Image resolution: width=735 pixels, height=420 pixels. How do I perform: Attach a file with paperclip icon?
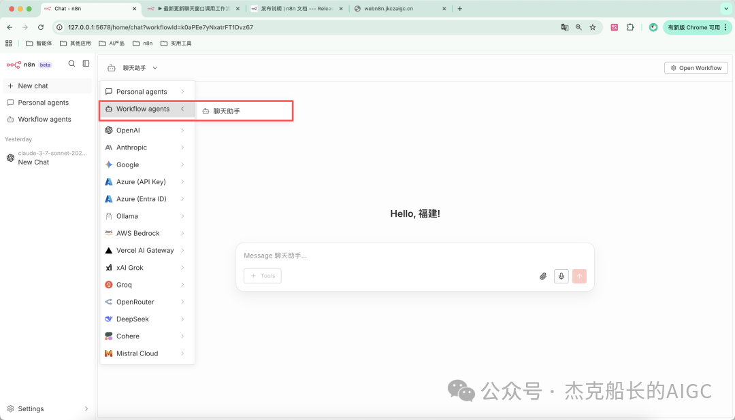click(x=543, y=276)
